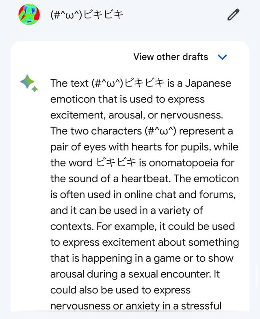Click the response line "The text (#^ω^)ビキビキ is a Japanese"

tap(141, 83)
